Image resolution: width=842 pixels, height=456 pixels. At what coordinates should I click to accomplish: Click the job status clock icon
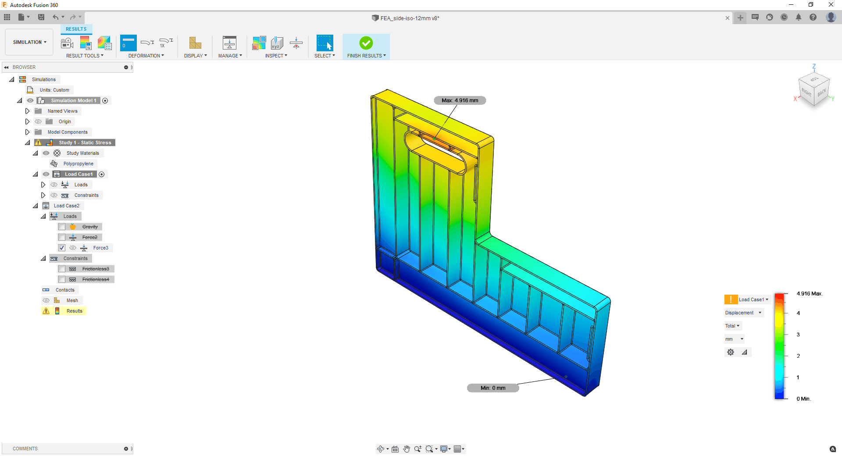(x=784, y=17)
